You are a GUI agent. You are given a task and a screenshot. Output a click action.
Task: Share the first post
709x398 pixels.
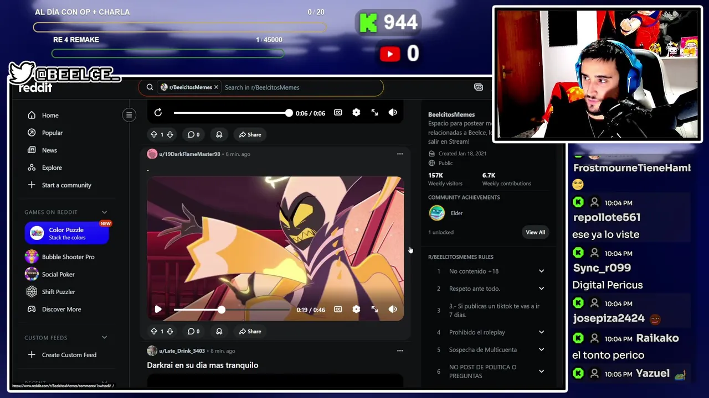point(250,134)
